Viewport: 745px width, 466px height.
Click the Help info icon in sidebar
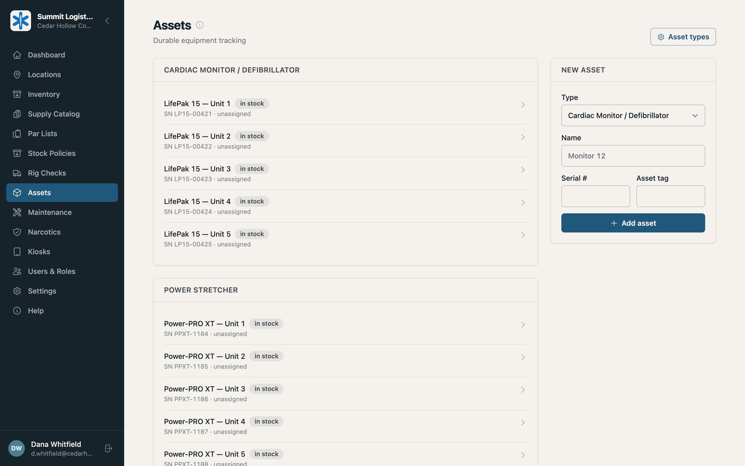click(17, 311)
